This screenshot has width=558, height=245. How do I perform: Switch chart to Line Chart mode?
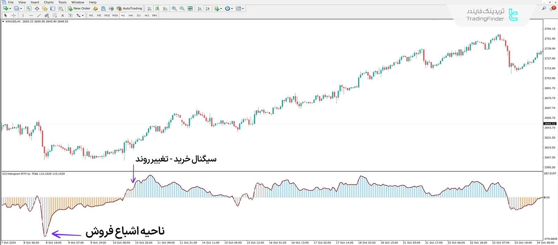click(x=165, y=8)
